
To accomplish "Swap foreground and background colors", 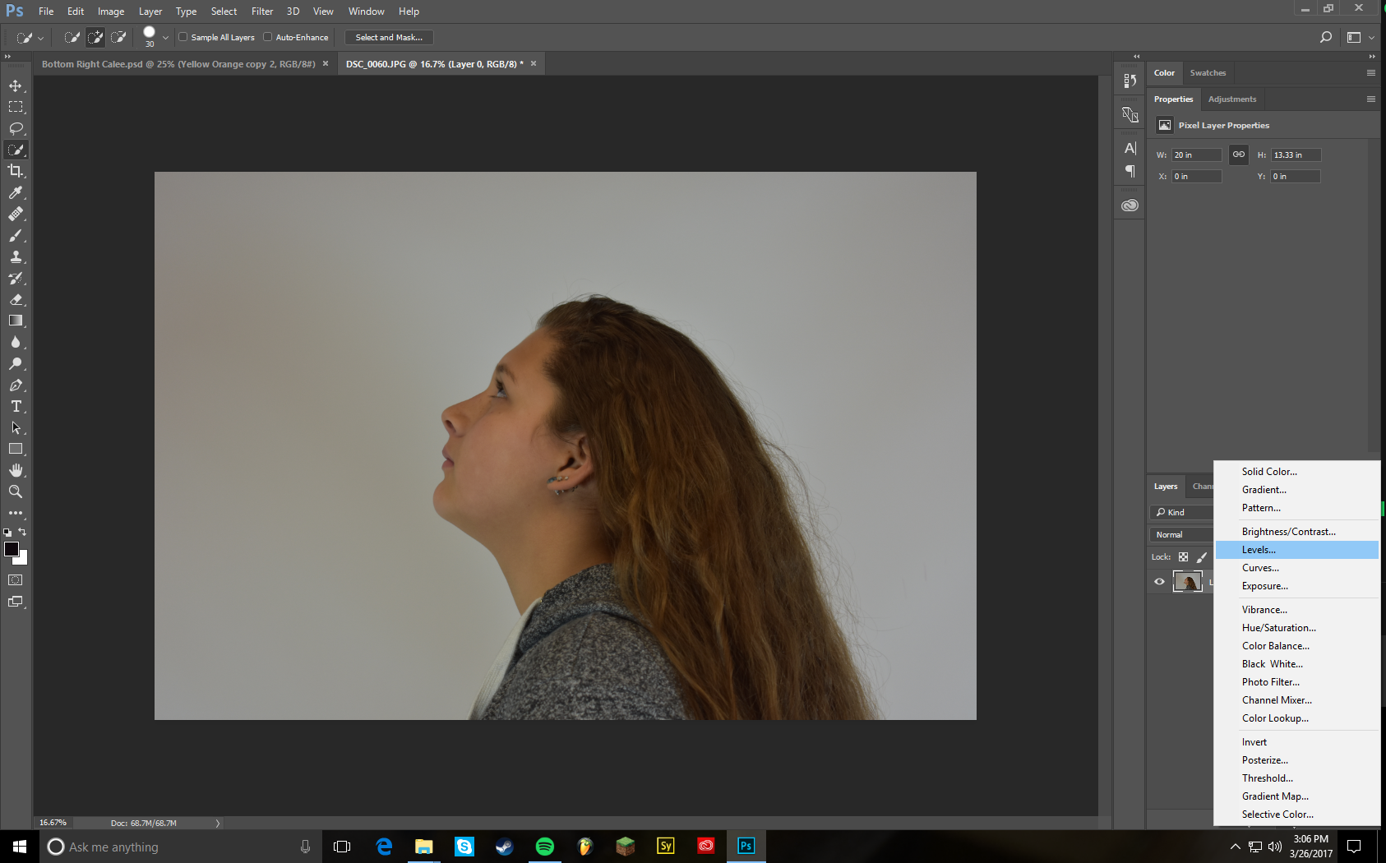I will click(x=23, y=532).
